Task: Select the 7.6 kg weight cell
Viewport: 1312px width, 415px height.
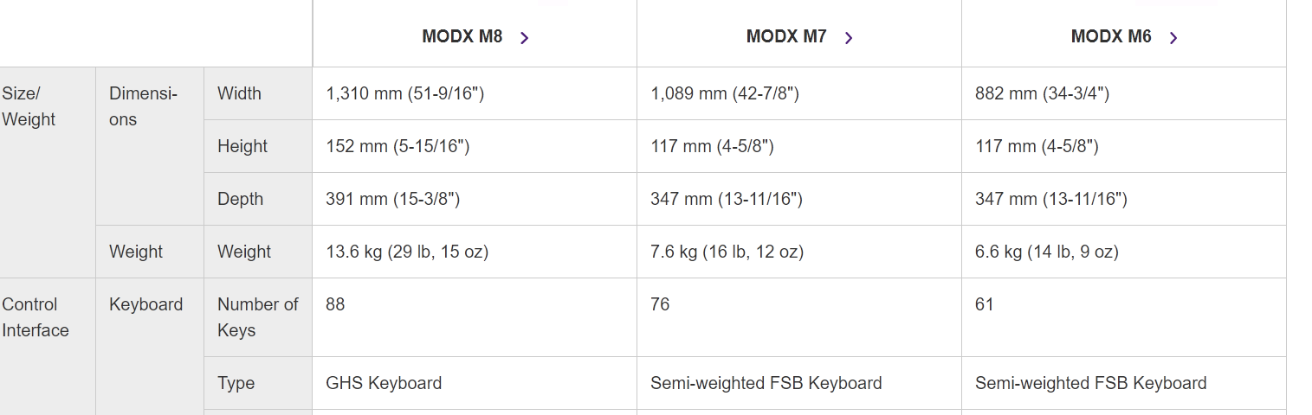Action: pyautogui.click(x=727, y=252)
